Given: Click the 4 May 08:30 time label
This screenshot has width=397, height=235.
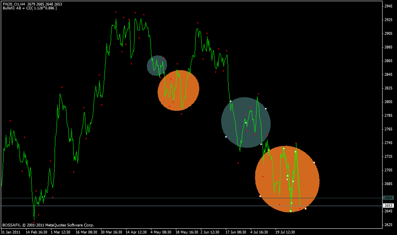Looking at the screenshot, I should click(161, 232).
